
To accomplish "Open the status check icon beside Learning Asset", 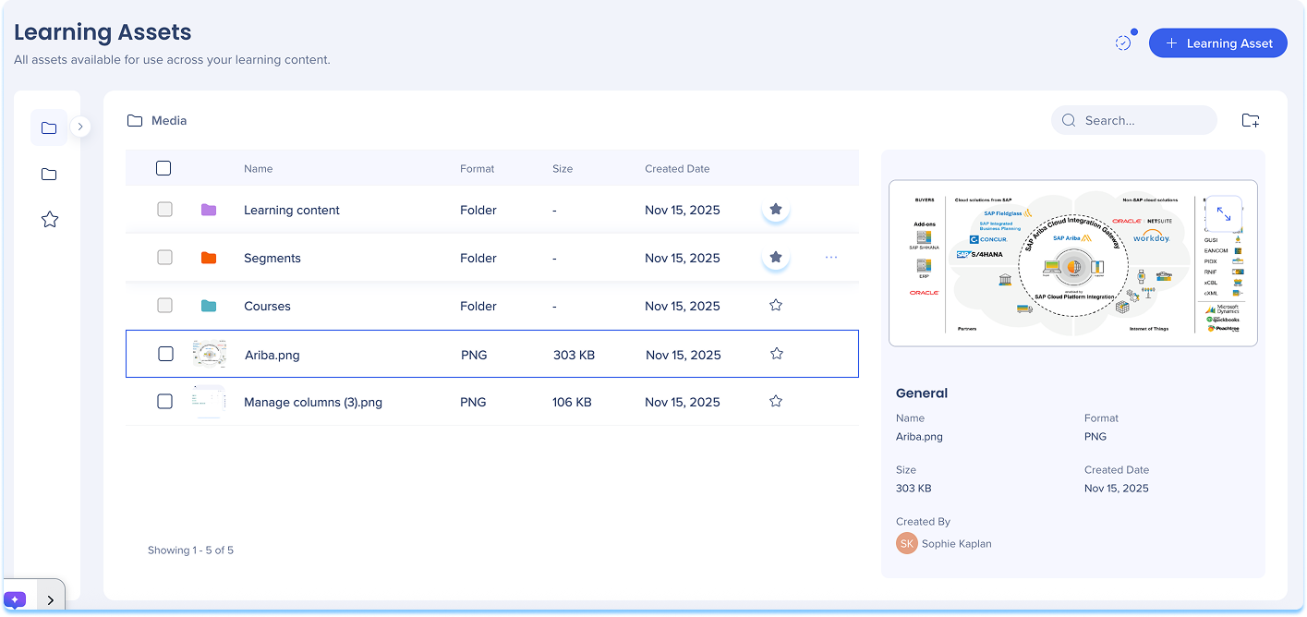I will pos(1123,43).
